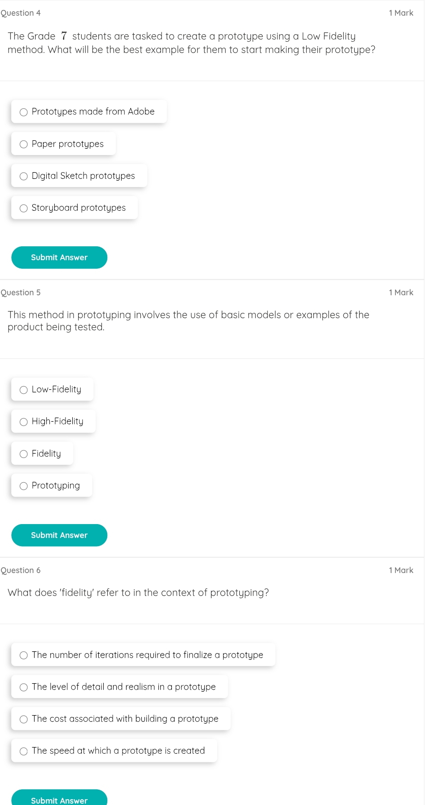Click the Question 6 fidelity question text
This screenshot has width=443, height=805.
pyautogui.click(x=138, y=593)
